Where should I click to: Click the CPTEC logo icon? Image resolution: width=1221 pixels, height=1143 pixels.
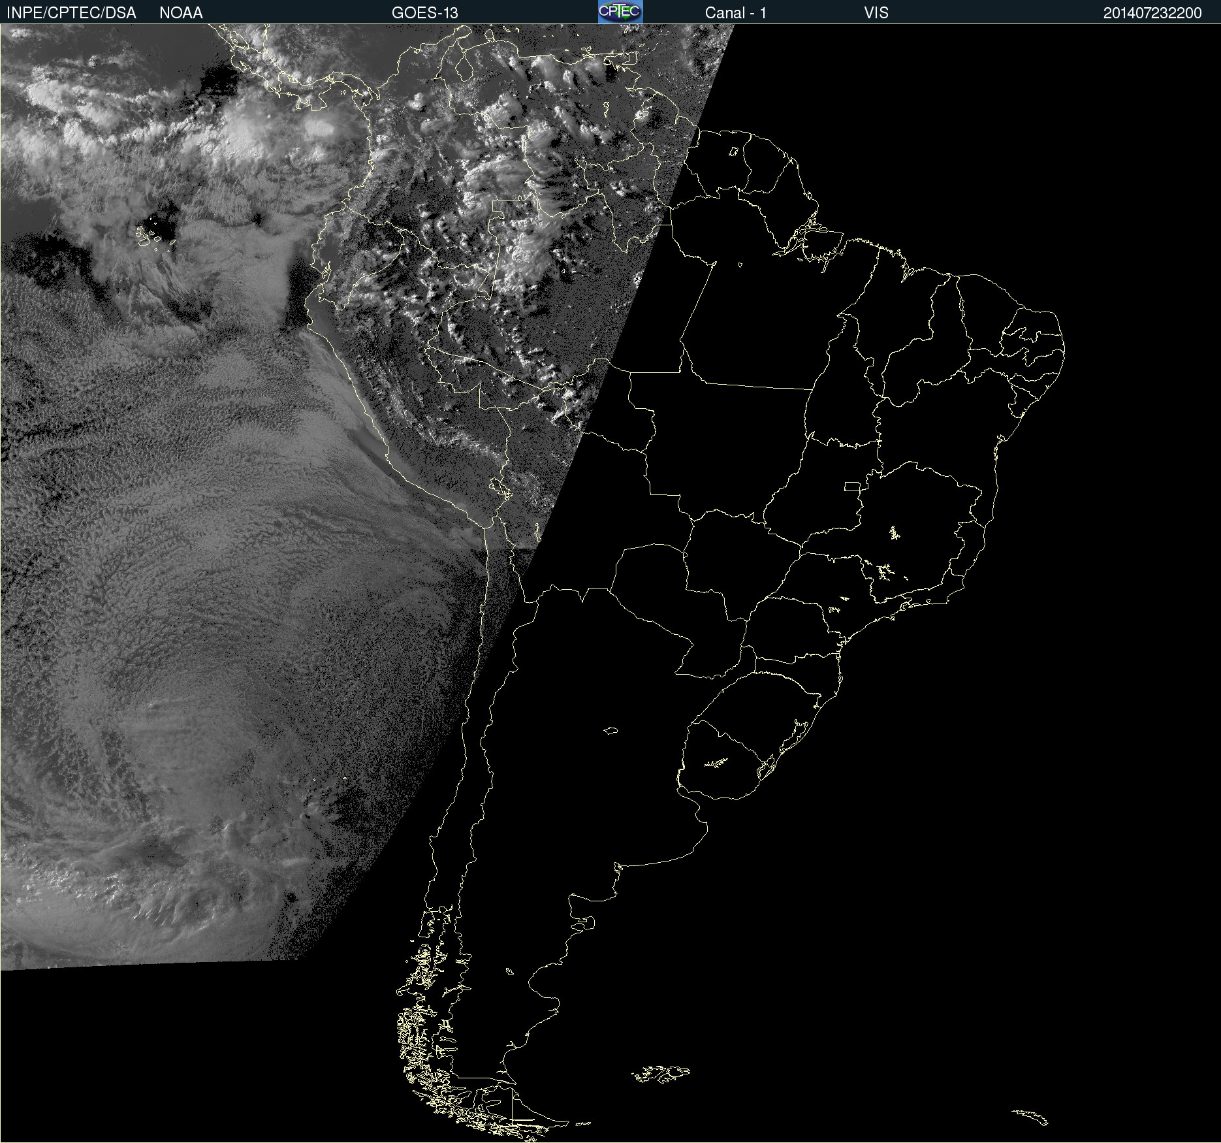pyautogui.click(x=620, y=12)
